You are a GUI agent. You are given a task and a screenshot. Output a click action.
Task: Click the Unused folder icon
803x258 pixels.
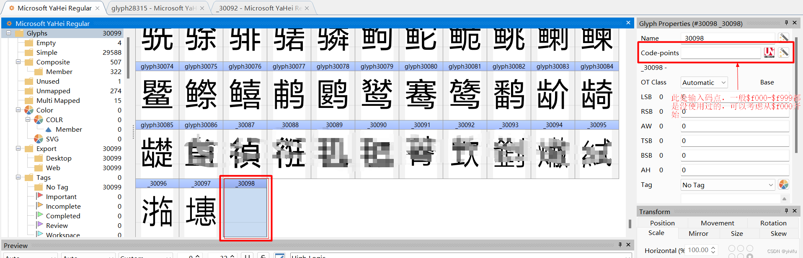pyautogui.click(x=29, y=81)
